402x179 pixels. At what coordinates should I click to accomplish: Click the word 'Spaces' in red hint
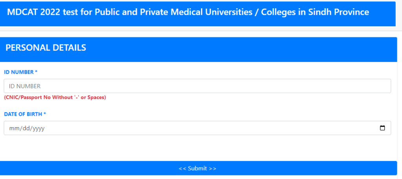click(x=96, y=97)
